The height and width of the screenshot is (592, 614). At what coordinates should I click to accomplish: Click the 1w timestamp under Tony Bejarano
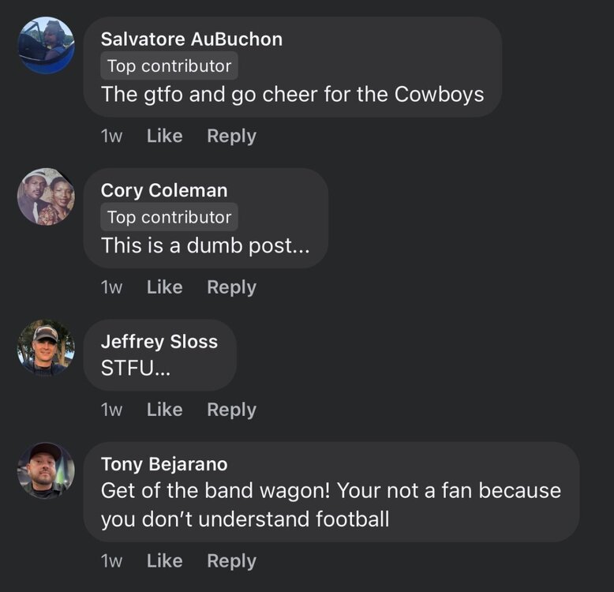[111, 561]
